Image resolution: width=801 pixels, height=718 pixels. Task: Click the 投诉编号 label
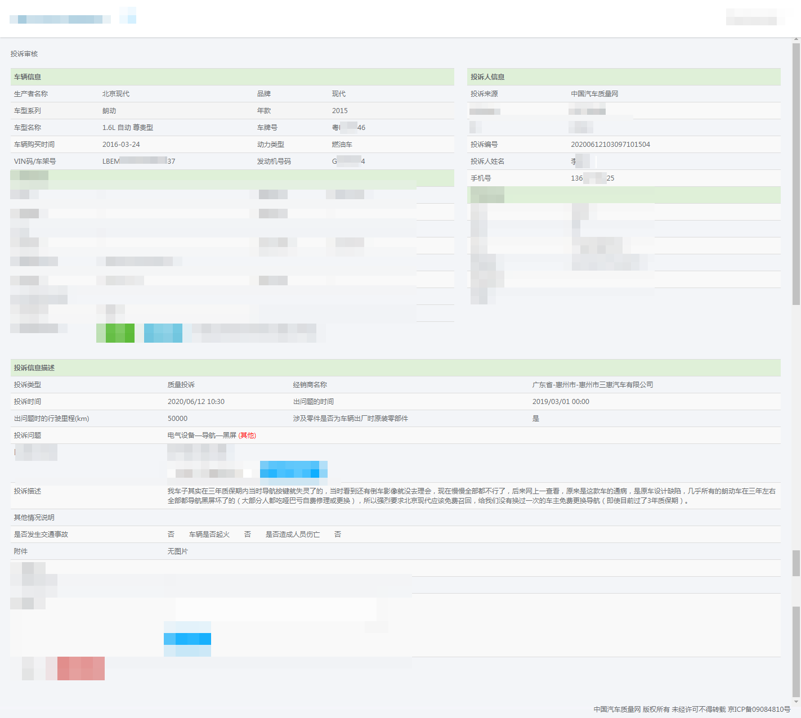484,145
